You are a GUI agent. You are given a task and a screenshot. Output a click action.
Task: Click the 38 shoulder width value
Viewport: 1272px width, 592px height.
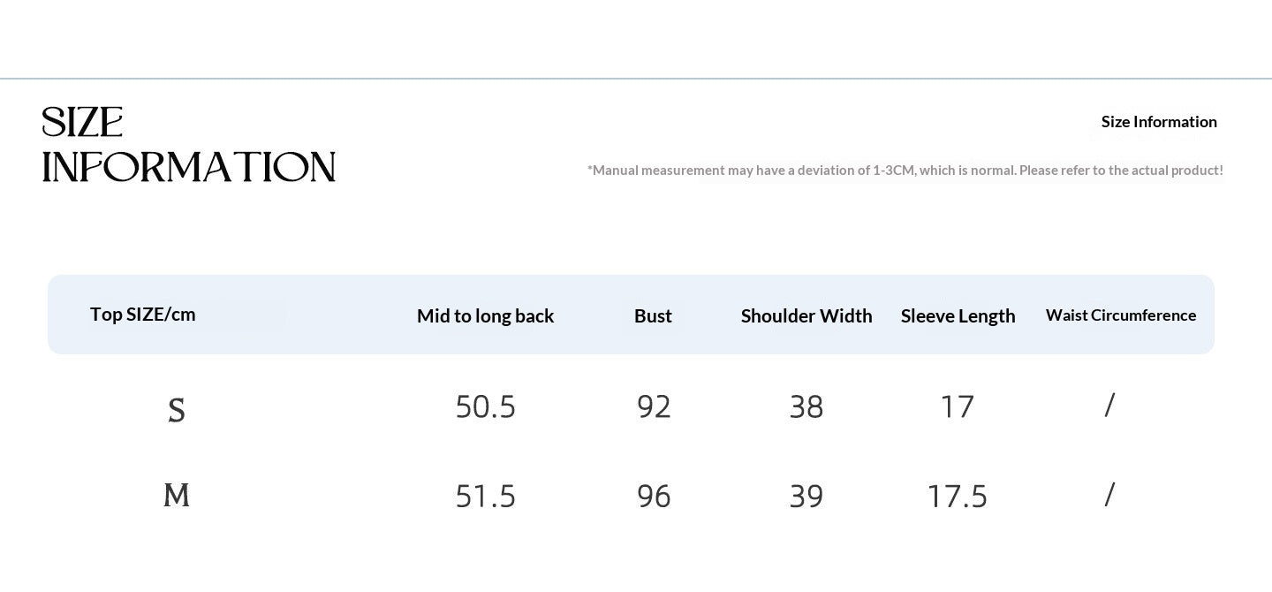pyautogui.click(x=806, y=406)
